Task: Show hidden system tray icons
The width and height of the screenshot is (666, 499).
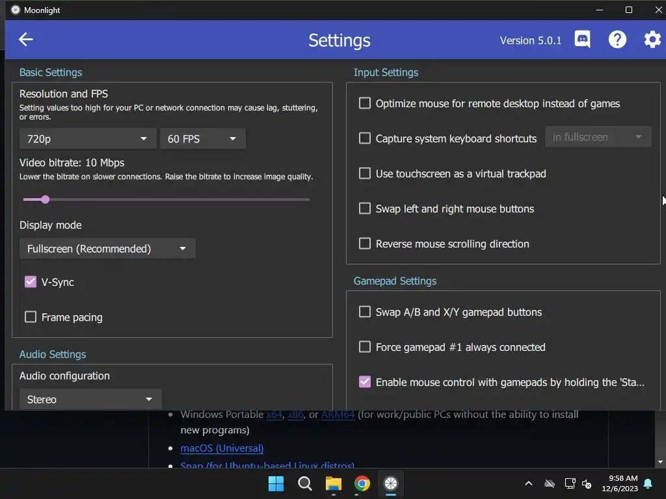Action: coord(529,483)
